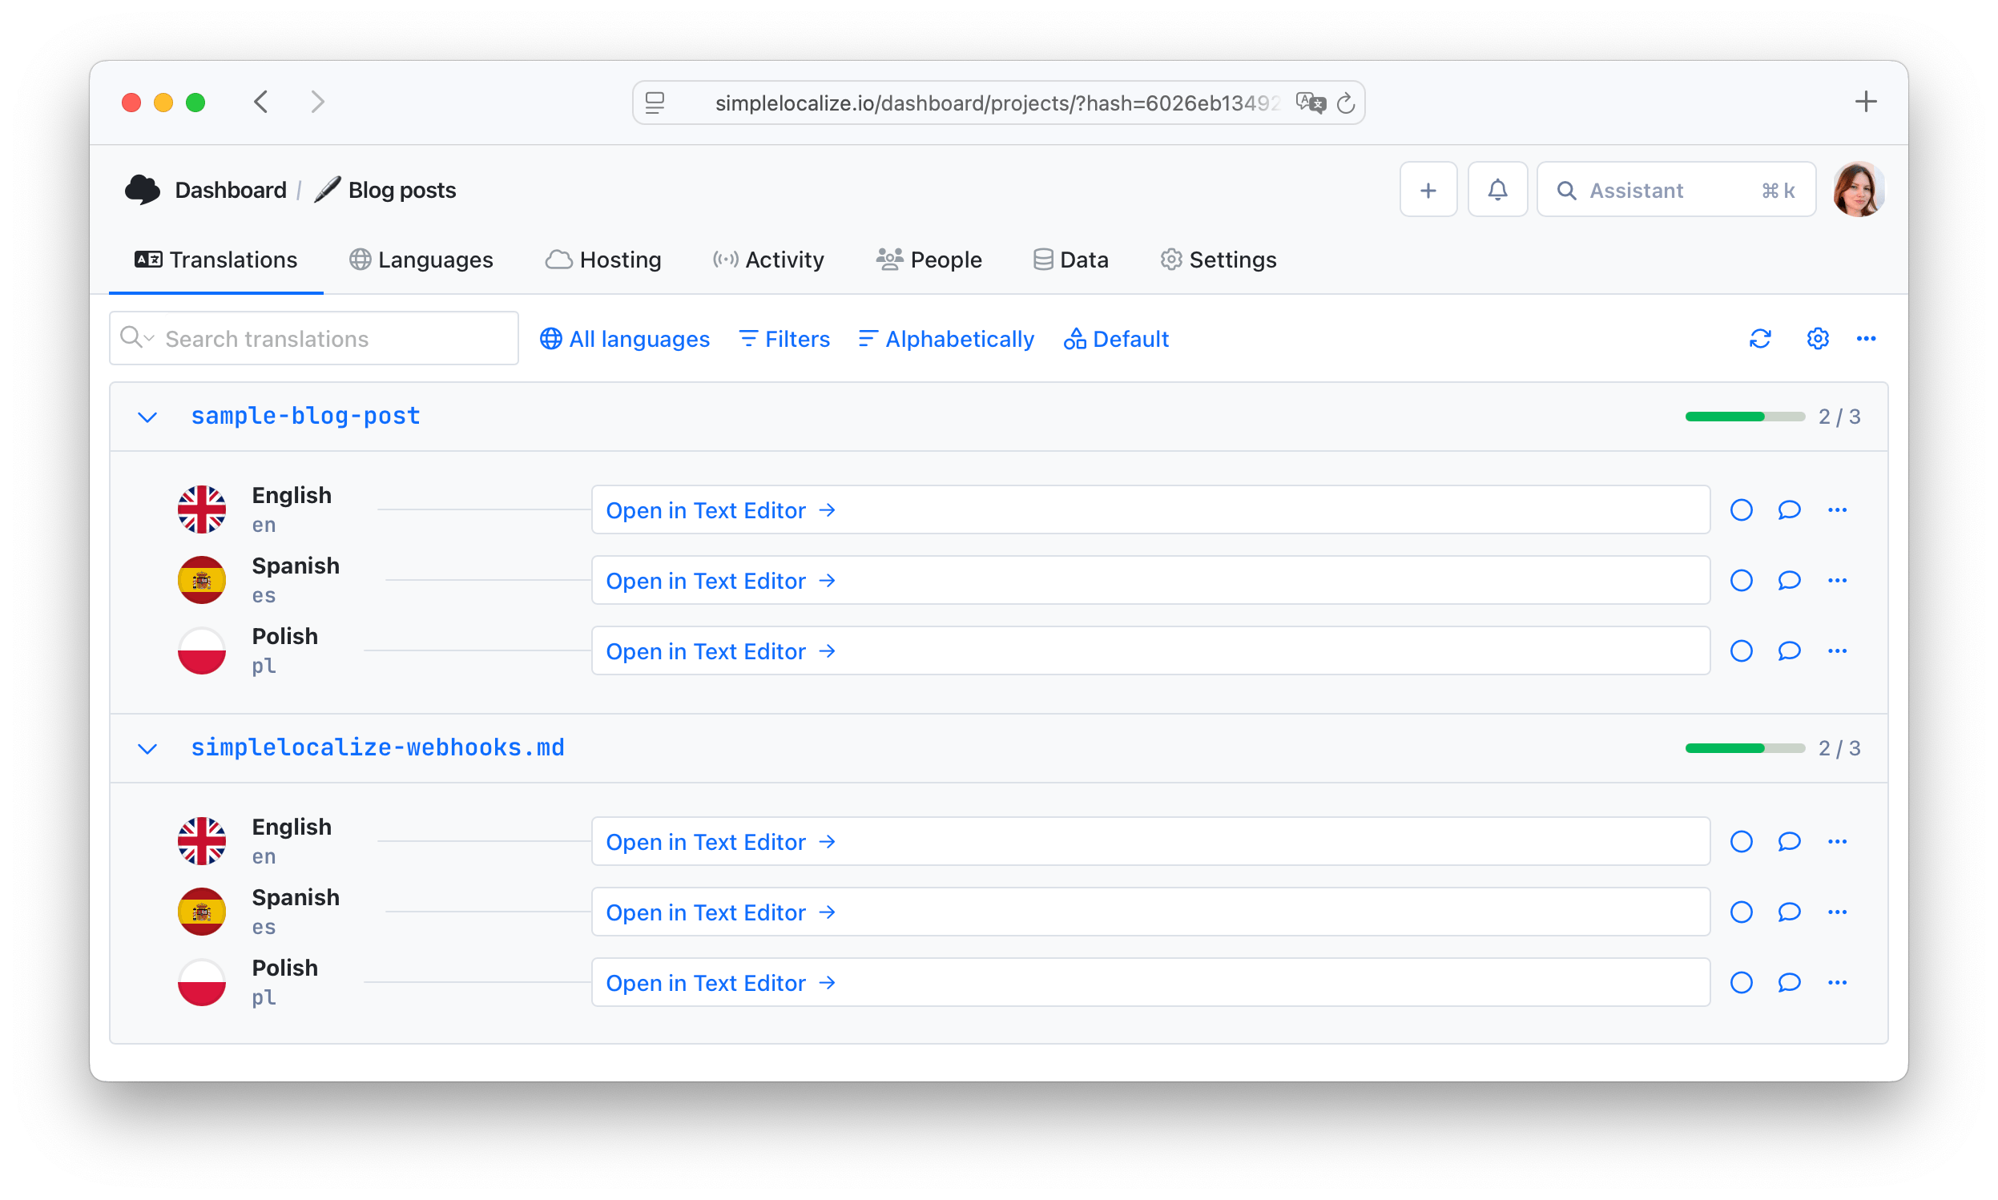The image size is (1998, 1200).
Task: Click the sample-blog-post key name
Action: click(x=306, y=417)
